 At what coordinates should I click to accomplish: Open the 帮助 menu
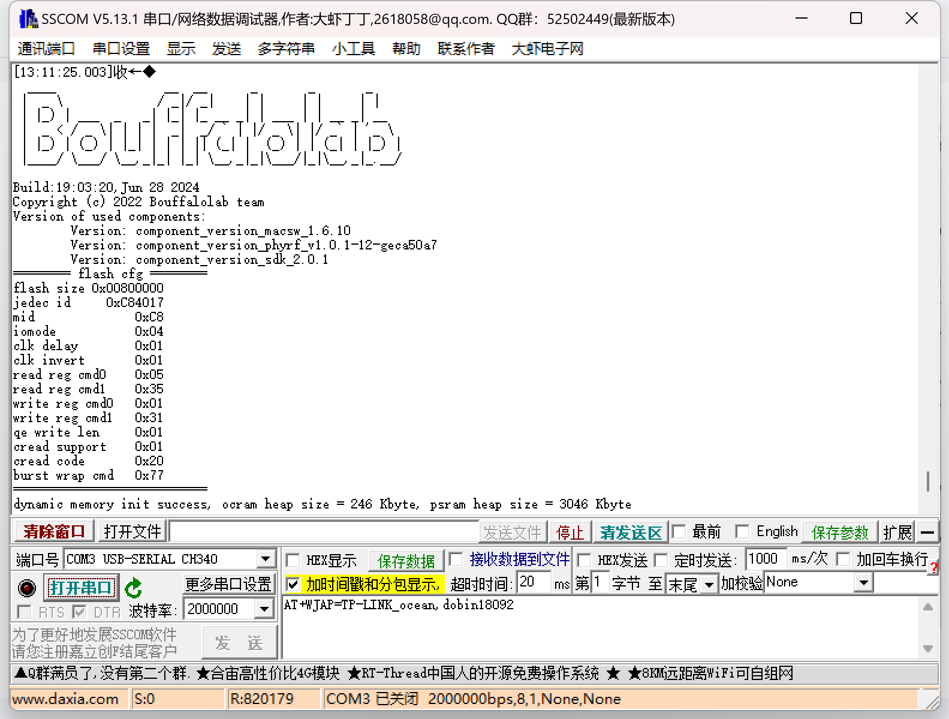pos(406,49)
